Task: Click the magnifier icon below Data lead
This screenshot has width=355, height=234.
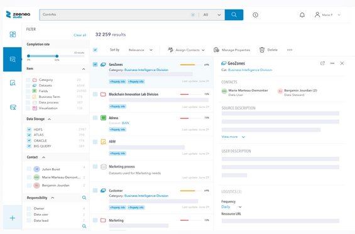Action: coord(84,226)
